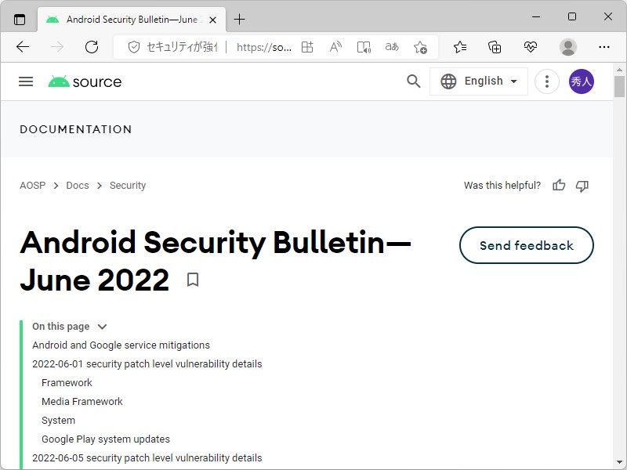Mark the page helpful with thumbs up
627x470 pixels.
558,186
